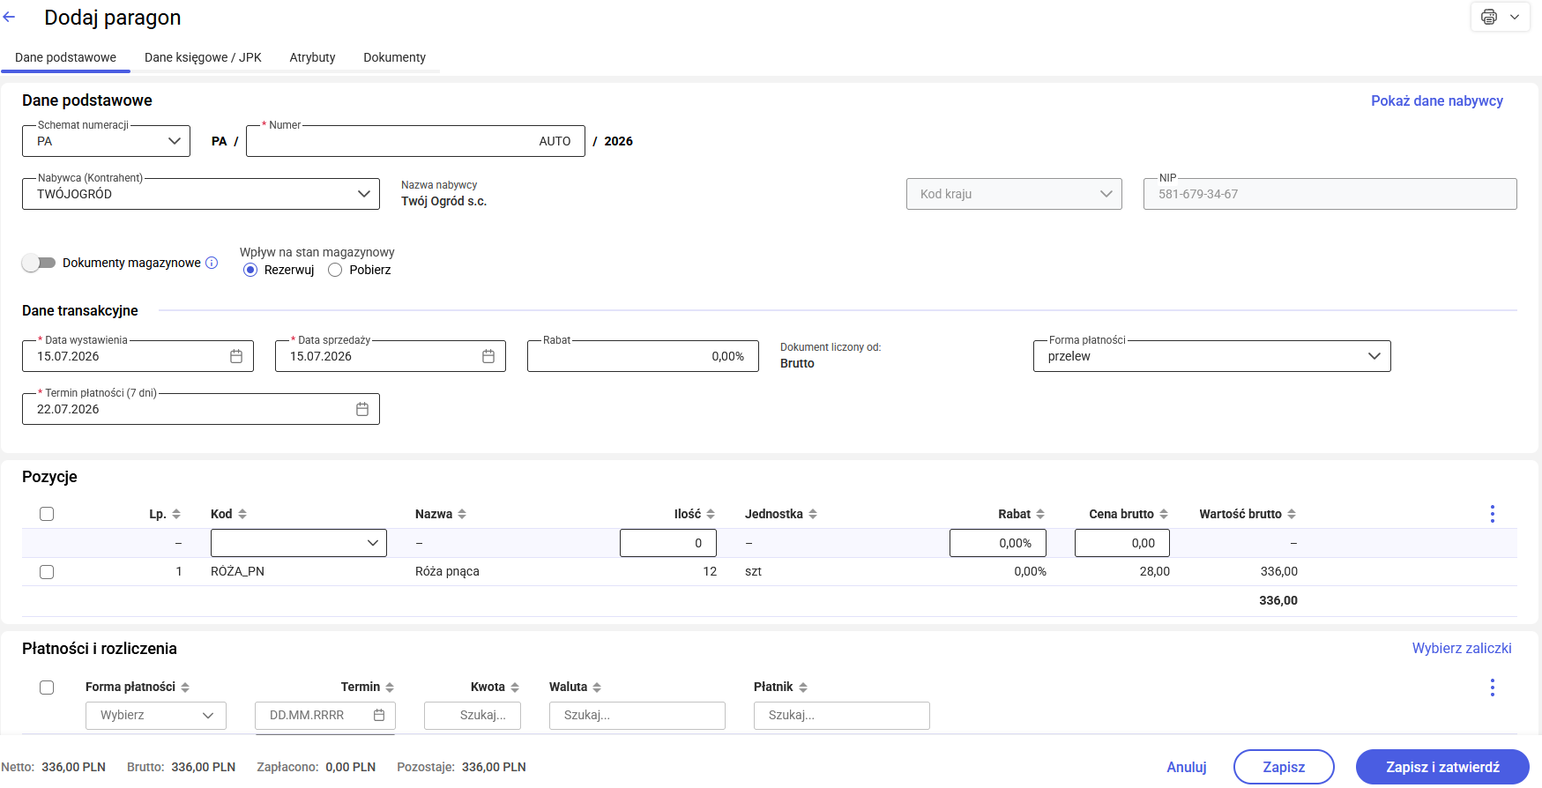This screenshot has width=1542, height=788.
Task: Open calendar for Data sprzedaży
Action: click(488, 356)
